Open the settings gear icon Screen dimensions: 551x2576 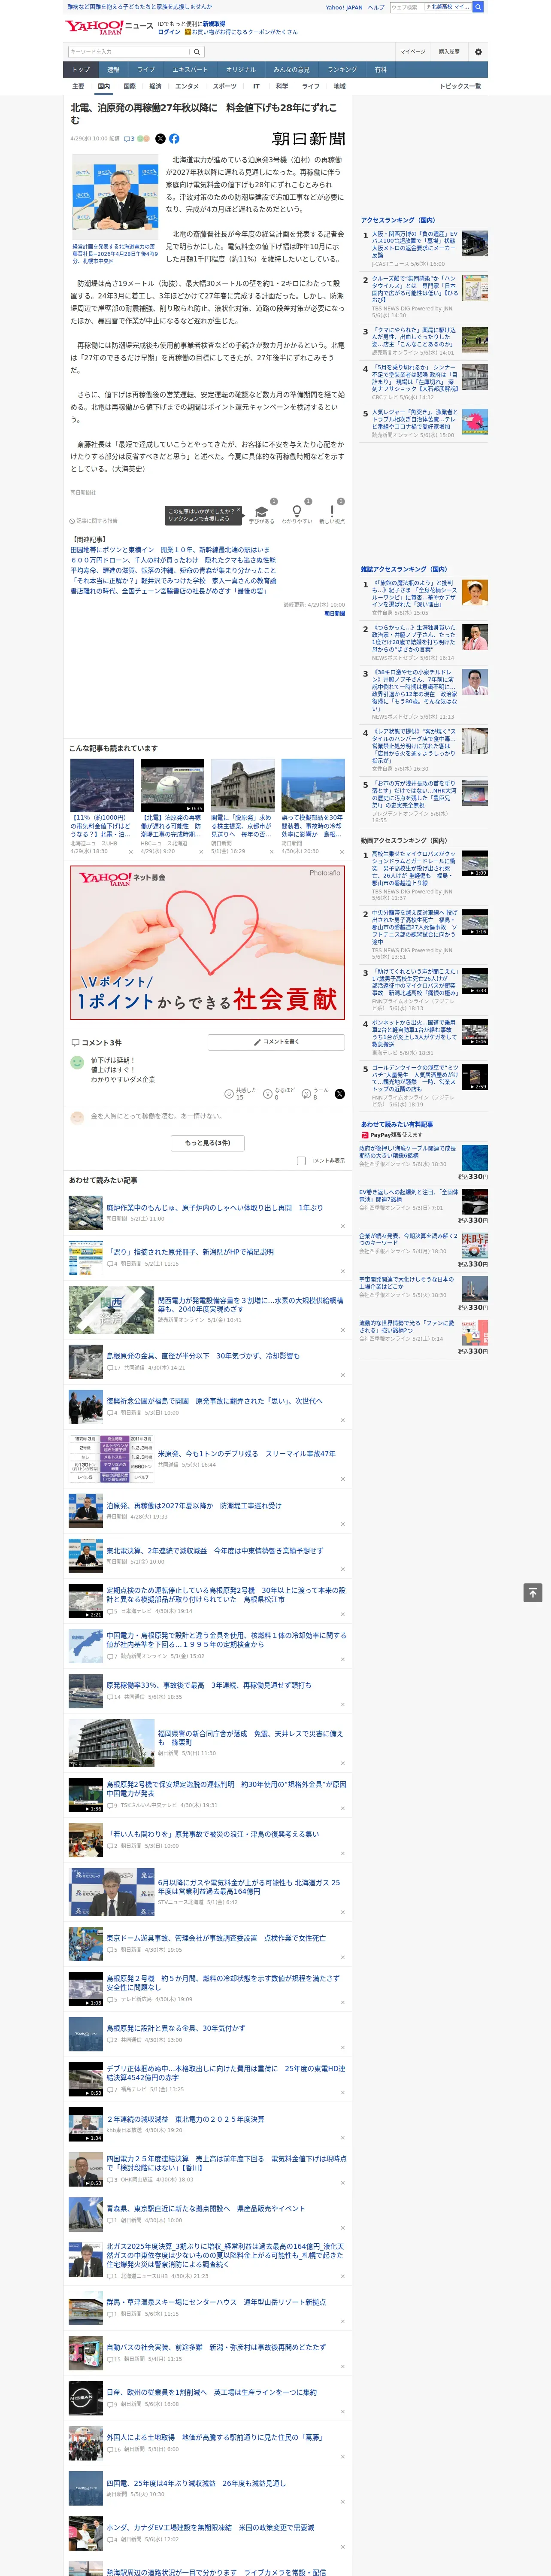[478, 51]
